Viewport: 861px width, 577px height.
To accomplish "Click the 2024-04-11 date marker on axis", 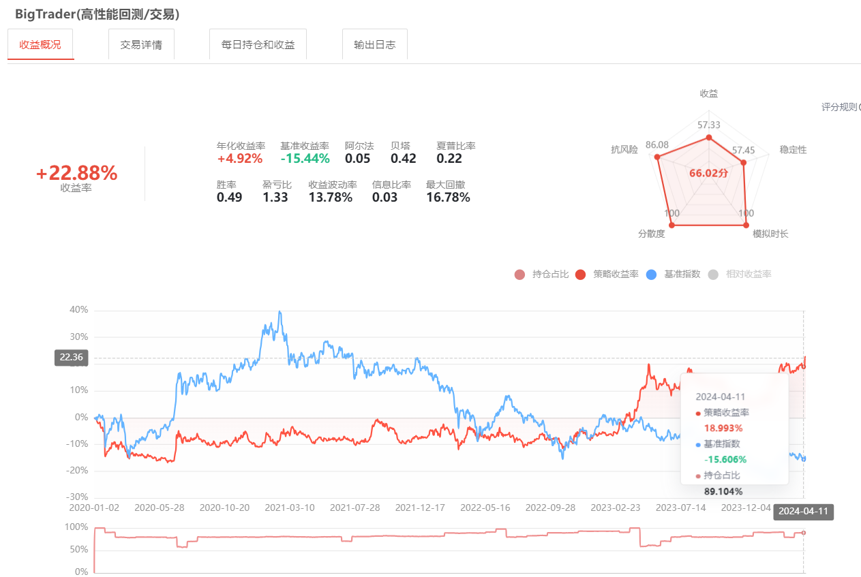I will pyautogui.click(x=803, y=511).
